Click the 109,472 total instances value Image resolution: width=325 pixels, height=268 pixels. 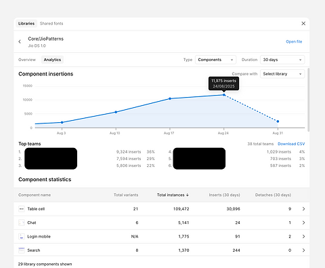click(x=181, y=209)
